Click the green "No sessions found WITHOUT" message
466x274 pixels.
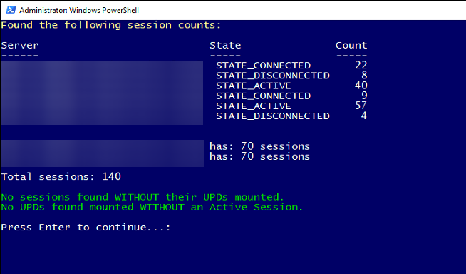143,197
